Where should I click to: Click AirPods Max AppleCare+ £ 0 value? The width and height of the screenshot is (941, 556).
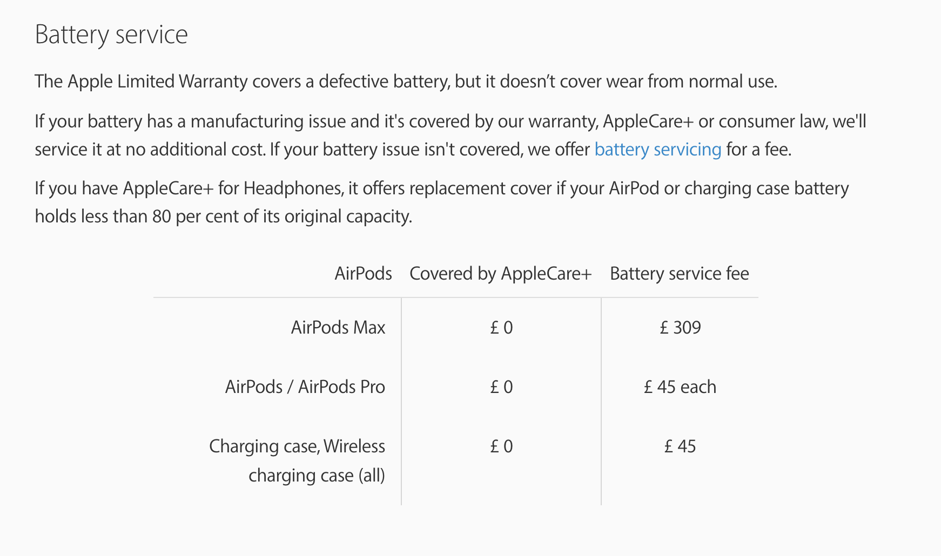coord(501,328)
